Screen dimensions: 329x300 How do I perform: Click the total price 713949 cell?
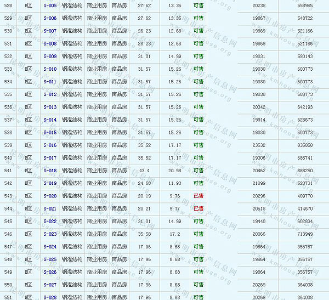(304, 234)
